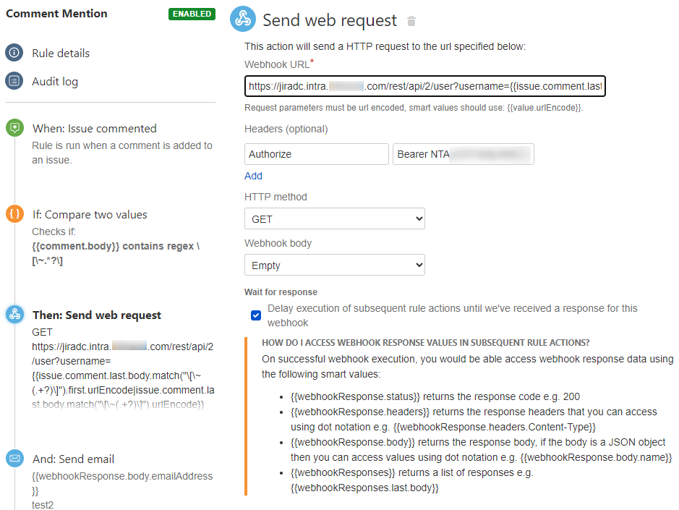Click the comment.body contains regex condition text
Screen dimensions: 679x510
click(x=116, y=253)
